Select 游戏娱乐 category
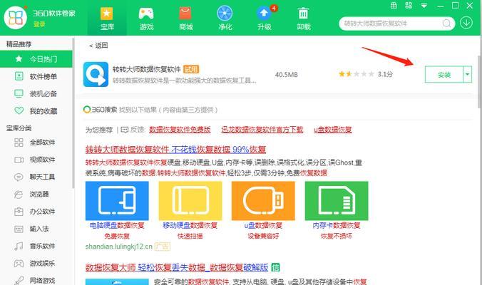The height and width of the screenshot is (285, 482). coord(36,263)
